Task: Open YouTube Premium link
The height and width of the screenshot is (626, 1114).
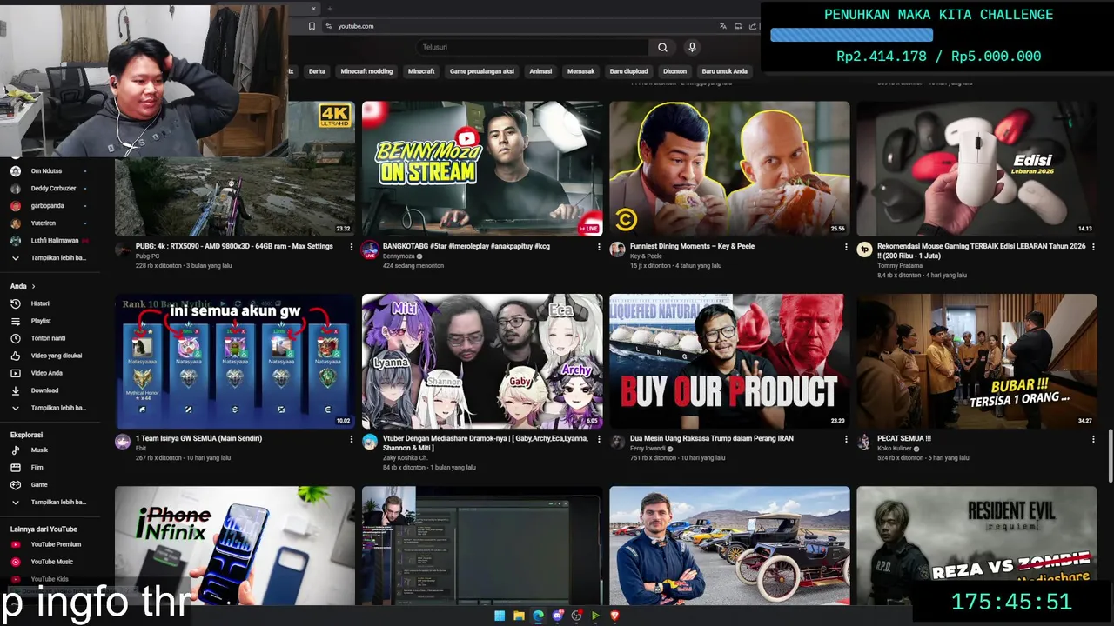Action: point(46,544)
